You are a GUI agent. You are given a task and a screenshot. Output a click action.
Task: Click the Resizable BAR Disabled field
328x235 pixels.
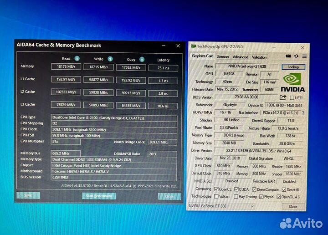click(x=289, y=181)
